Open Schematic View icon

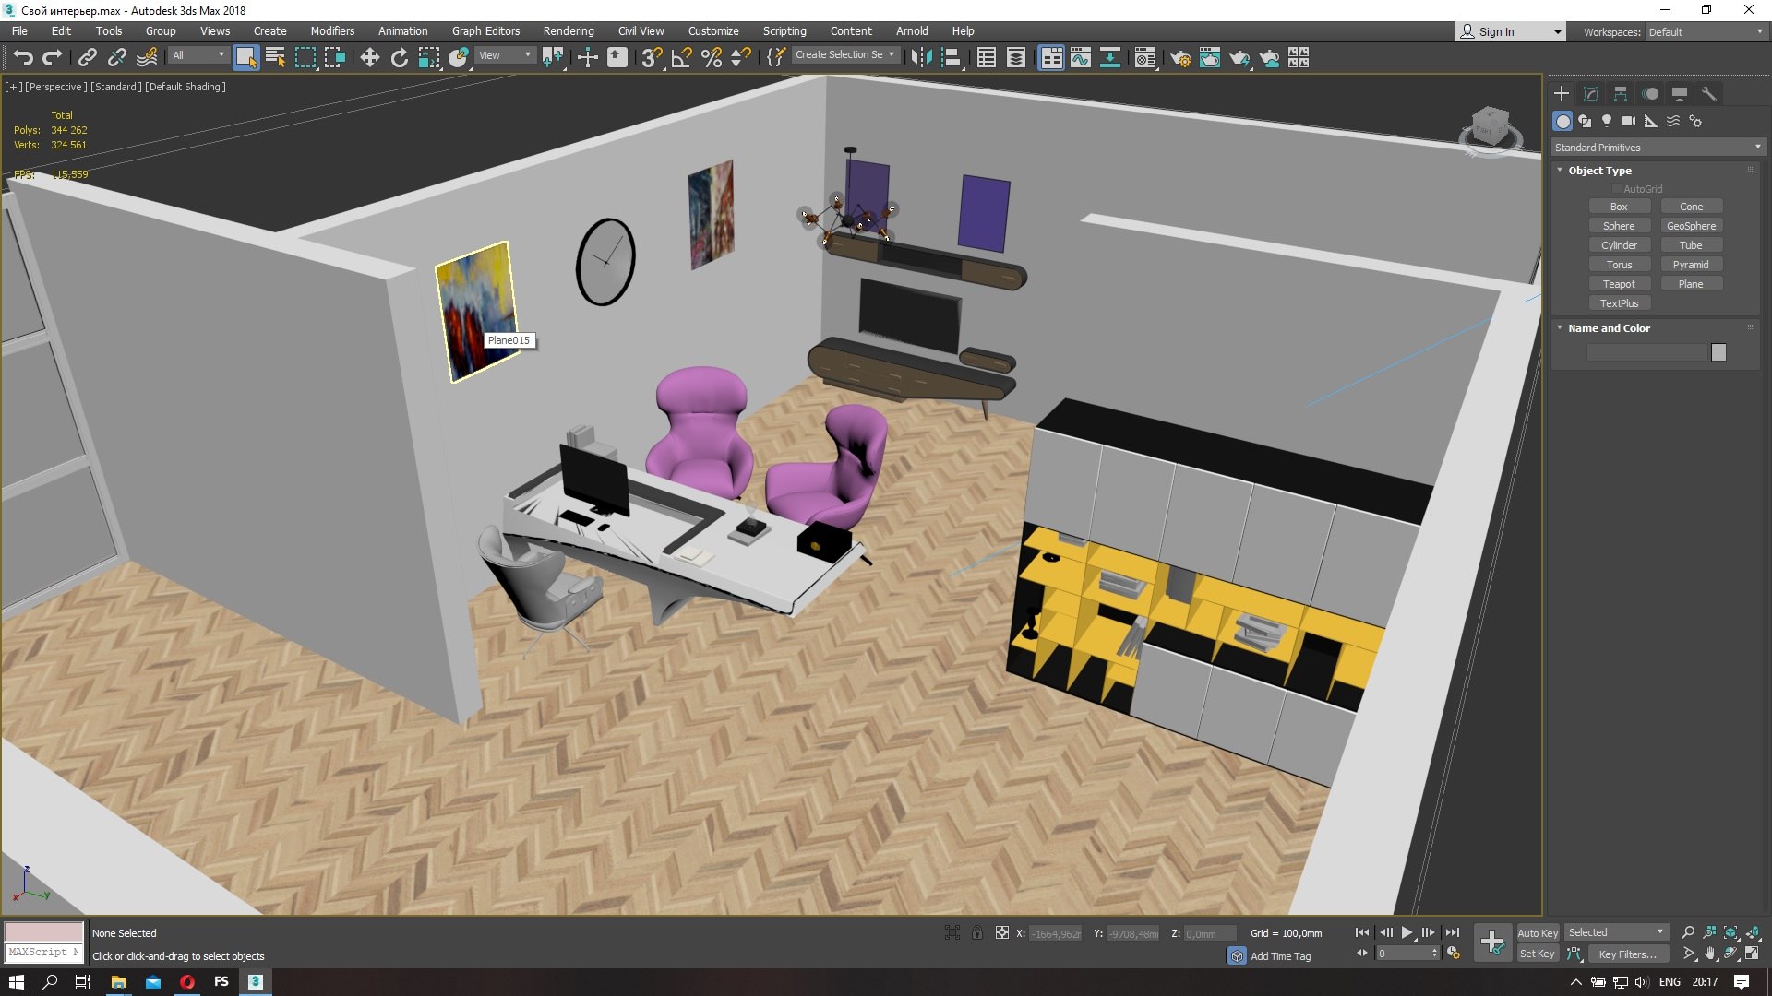coord(1109,58)
